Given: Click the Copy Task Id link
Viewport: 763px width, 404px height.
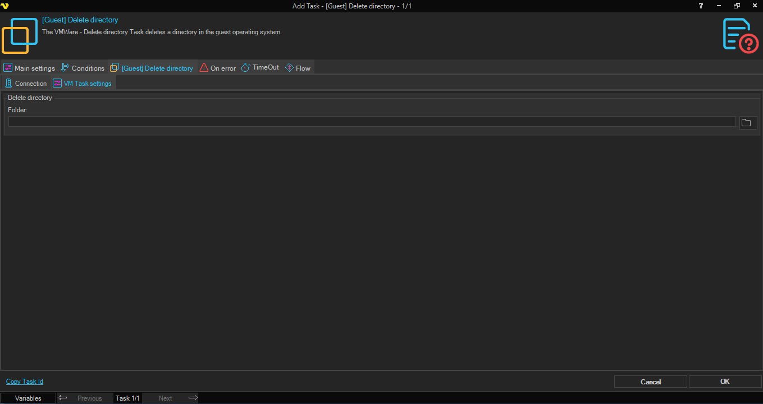Looking at the screenshot, I should (25, 382).
